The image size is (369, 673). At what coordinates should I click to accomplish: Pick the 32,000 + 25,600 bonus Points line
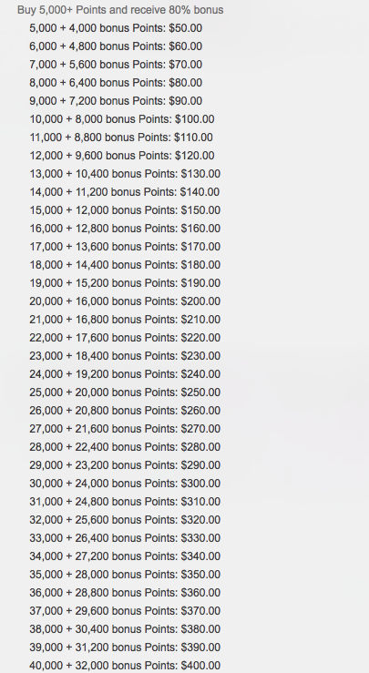tap(125, 520)
